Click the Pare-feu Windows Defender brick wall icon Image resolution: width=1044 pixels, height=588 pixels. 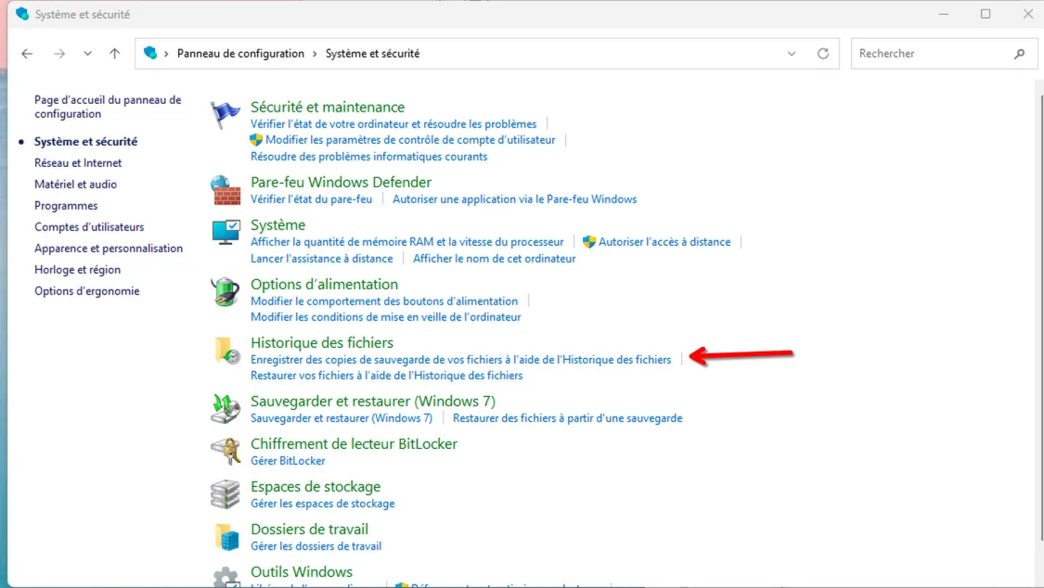click(x=226, y=190)
